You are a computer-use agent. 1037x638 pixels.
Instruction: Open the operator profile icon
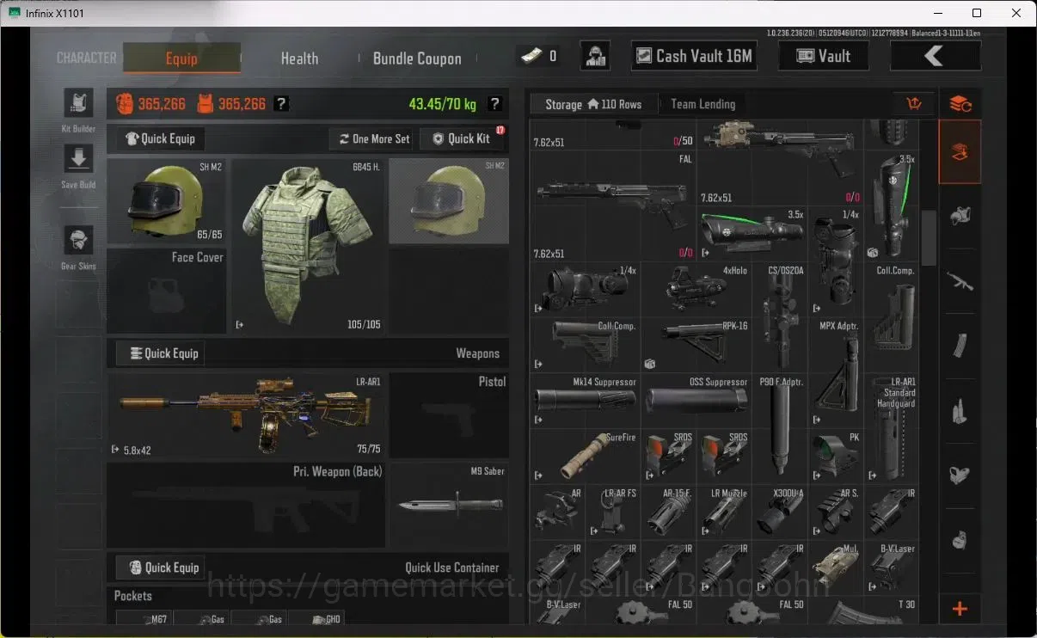595,56
